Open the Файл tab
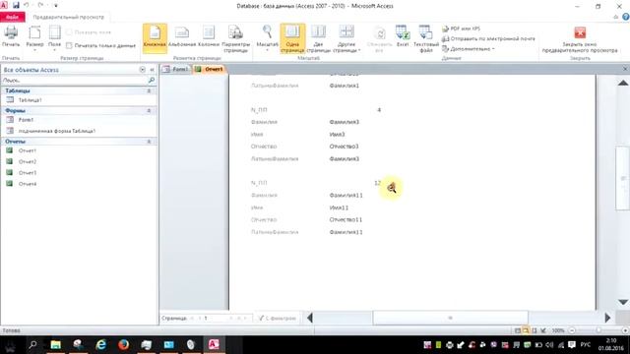630x354 pixels. coord(13,18)
